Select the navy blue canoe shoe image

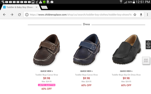(x=86, y=49)
